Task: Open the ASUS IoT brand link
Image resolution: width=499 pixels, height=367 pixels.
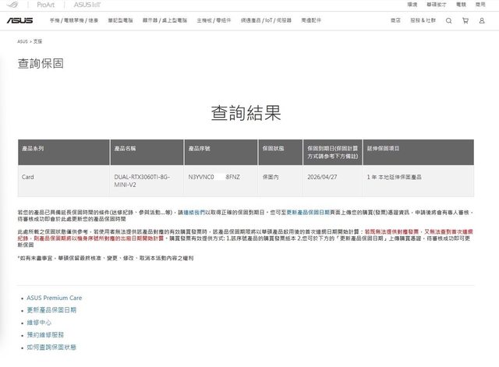Action: point(88,5)
